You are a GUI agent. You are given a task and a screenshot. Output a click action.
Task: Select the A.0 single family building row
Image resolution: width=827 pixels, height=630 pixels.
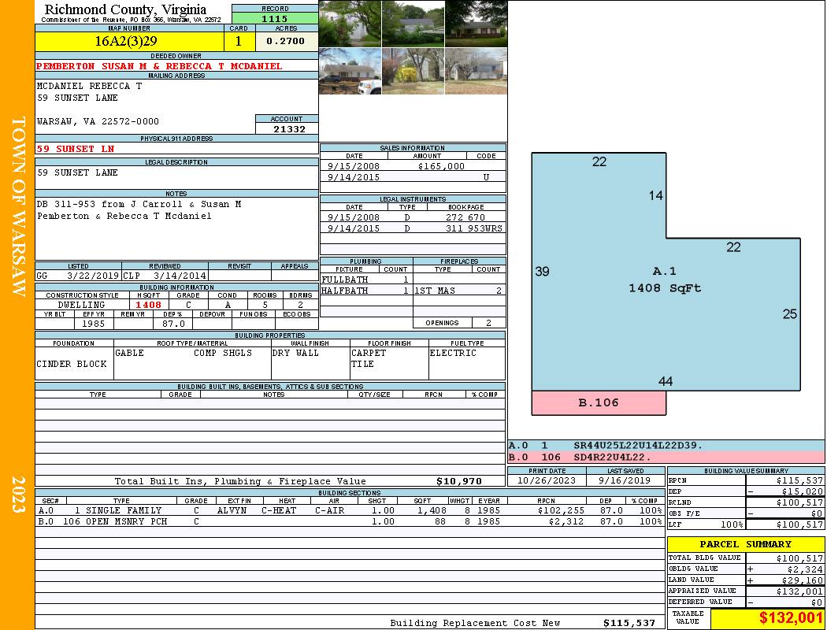[348, 510]
